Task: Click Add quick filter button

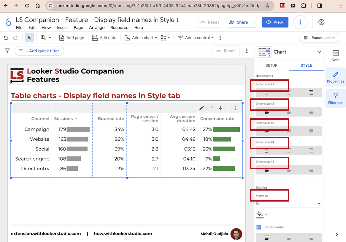Action: (39, 51)
